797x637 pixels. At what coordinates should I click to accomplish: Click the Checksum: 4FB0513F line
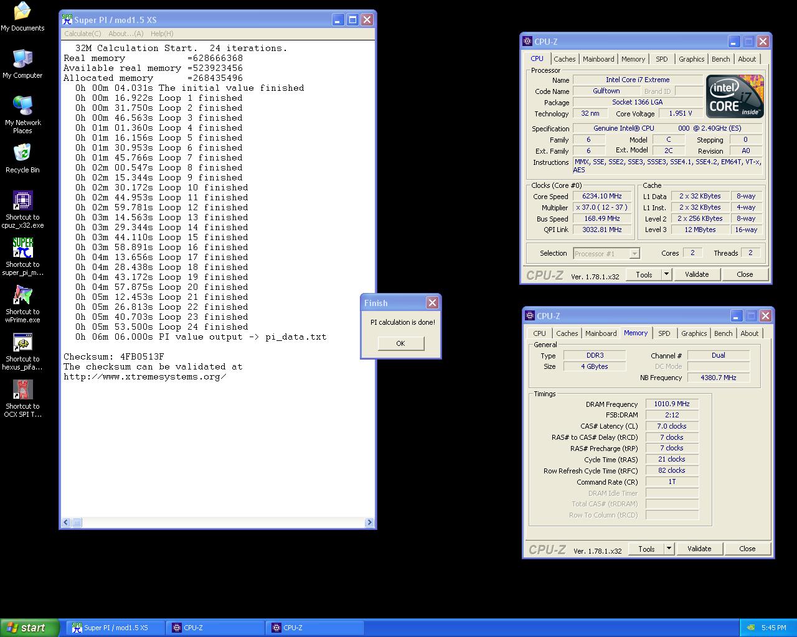pyautogui.click(x=114, y=356)
